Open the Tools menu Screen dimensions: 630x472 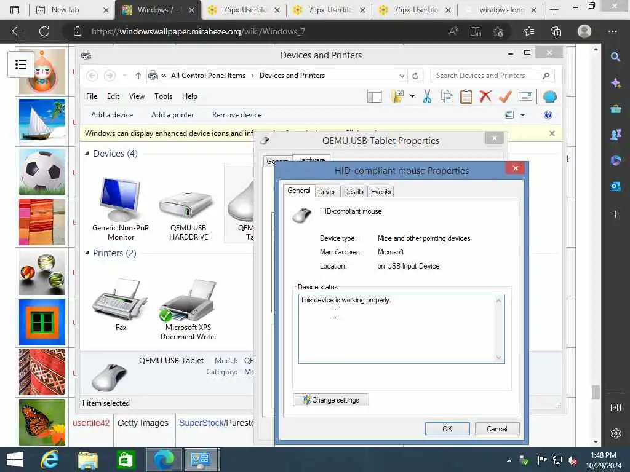[163, 96]
